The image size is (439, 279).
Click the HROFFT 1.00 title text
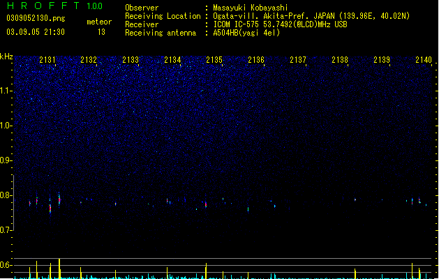(x=55, y=6)
